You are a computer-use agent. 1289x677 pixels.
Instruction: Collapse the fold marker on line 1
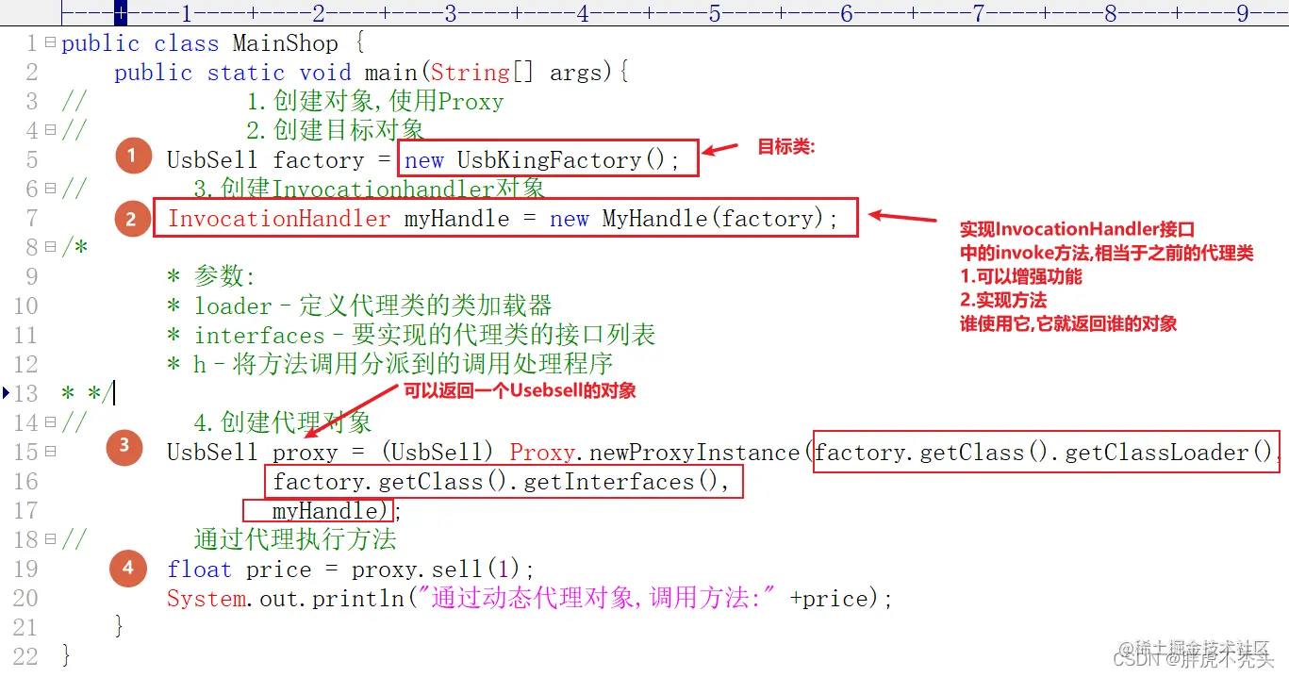(x=50, y=43)
